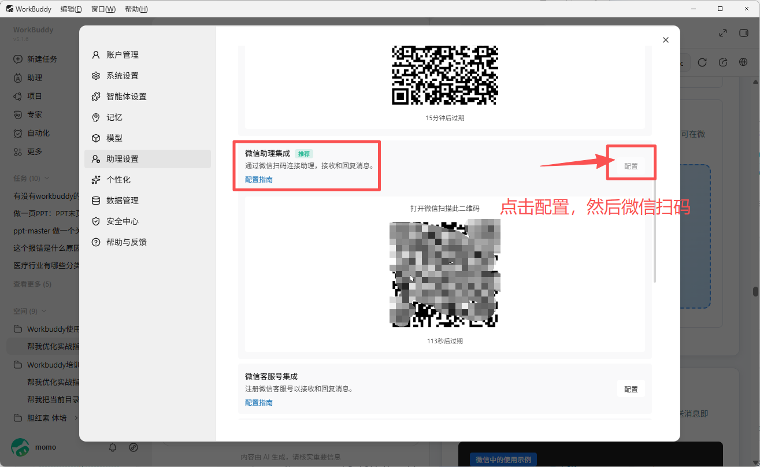Image resolution: width=760 pixels, height=467 pixels.
Task: Click the Workbuddy使用 folder icon
Action: [18, 329]
